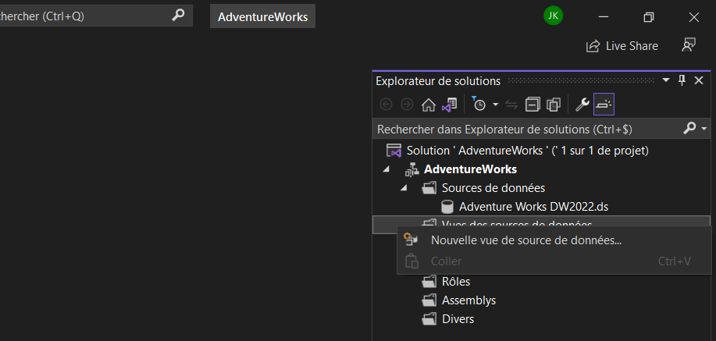716x341 pixels.
Task: Open search options dropdown in Solution Explorer
Action: 704,129
